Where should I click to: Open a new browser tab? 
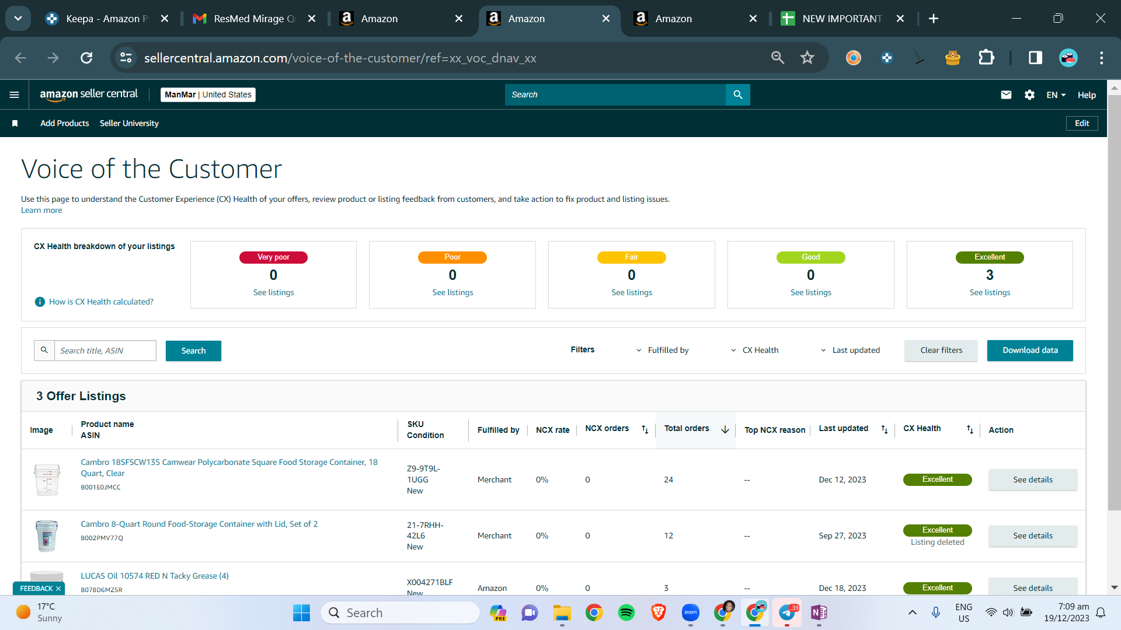click(x=933, y=19)
